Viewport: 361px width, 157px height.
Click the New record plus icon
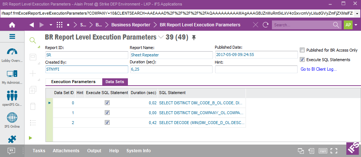(33, 74)
